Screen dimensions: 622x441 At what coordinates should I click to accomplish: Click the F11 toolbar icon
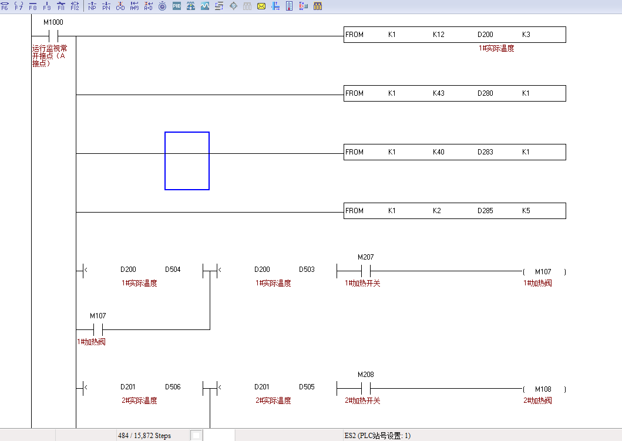pyautogui.click(x=61, y=6)
